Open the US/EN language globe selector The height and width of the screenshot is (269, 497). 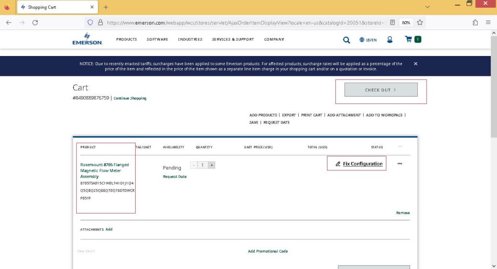tap(368, 40)
